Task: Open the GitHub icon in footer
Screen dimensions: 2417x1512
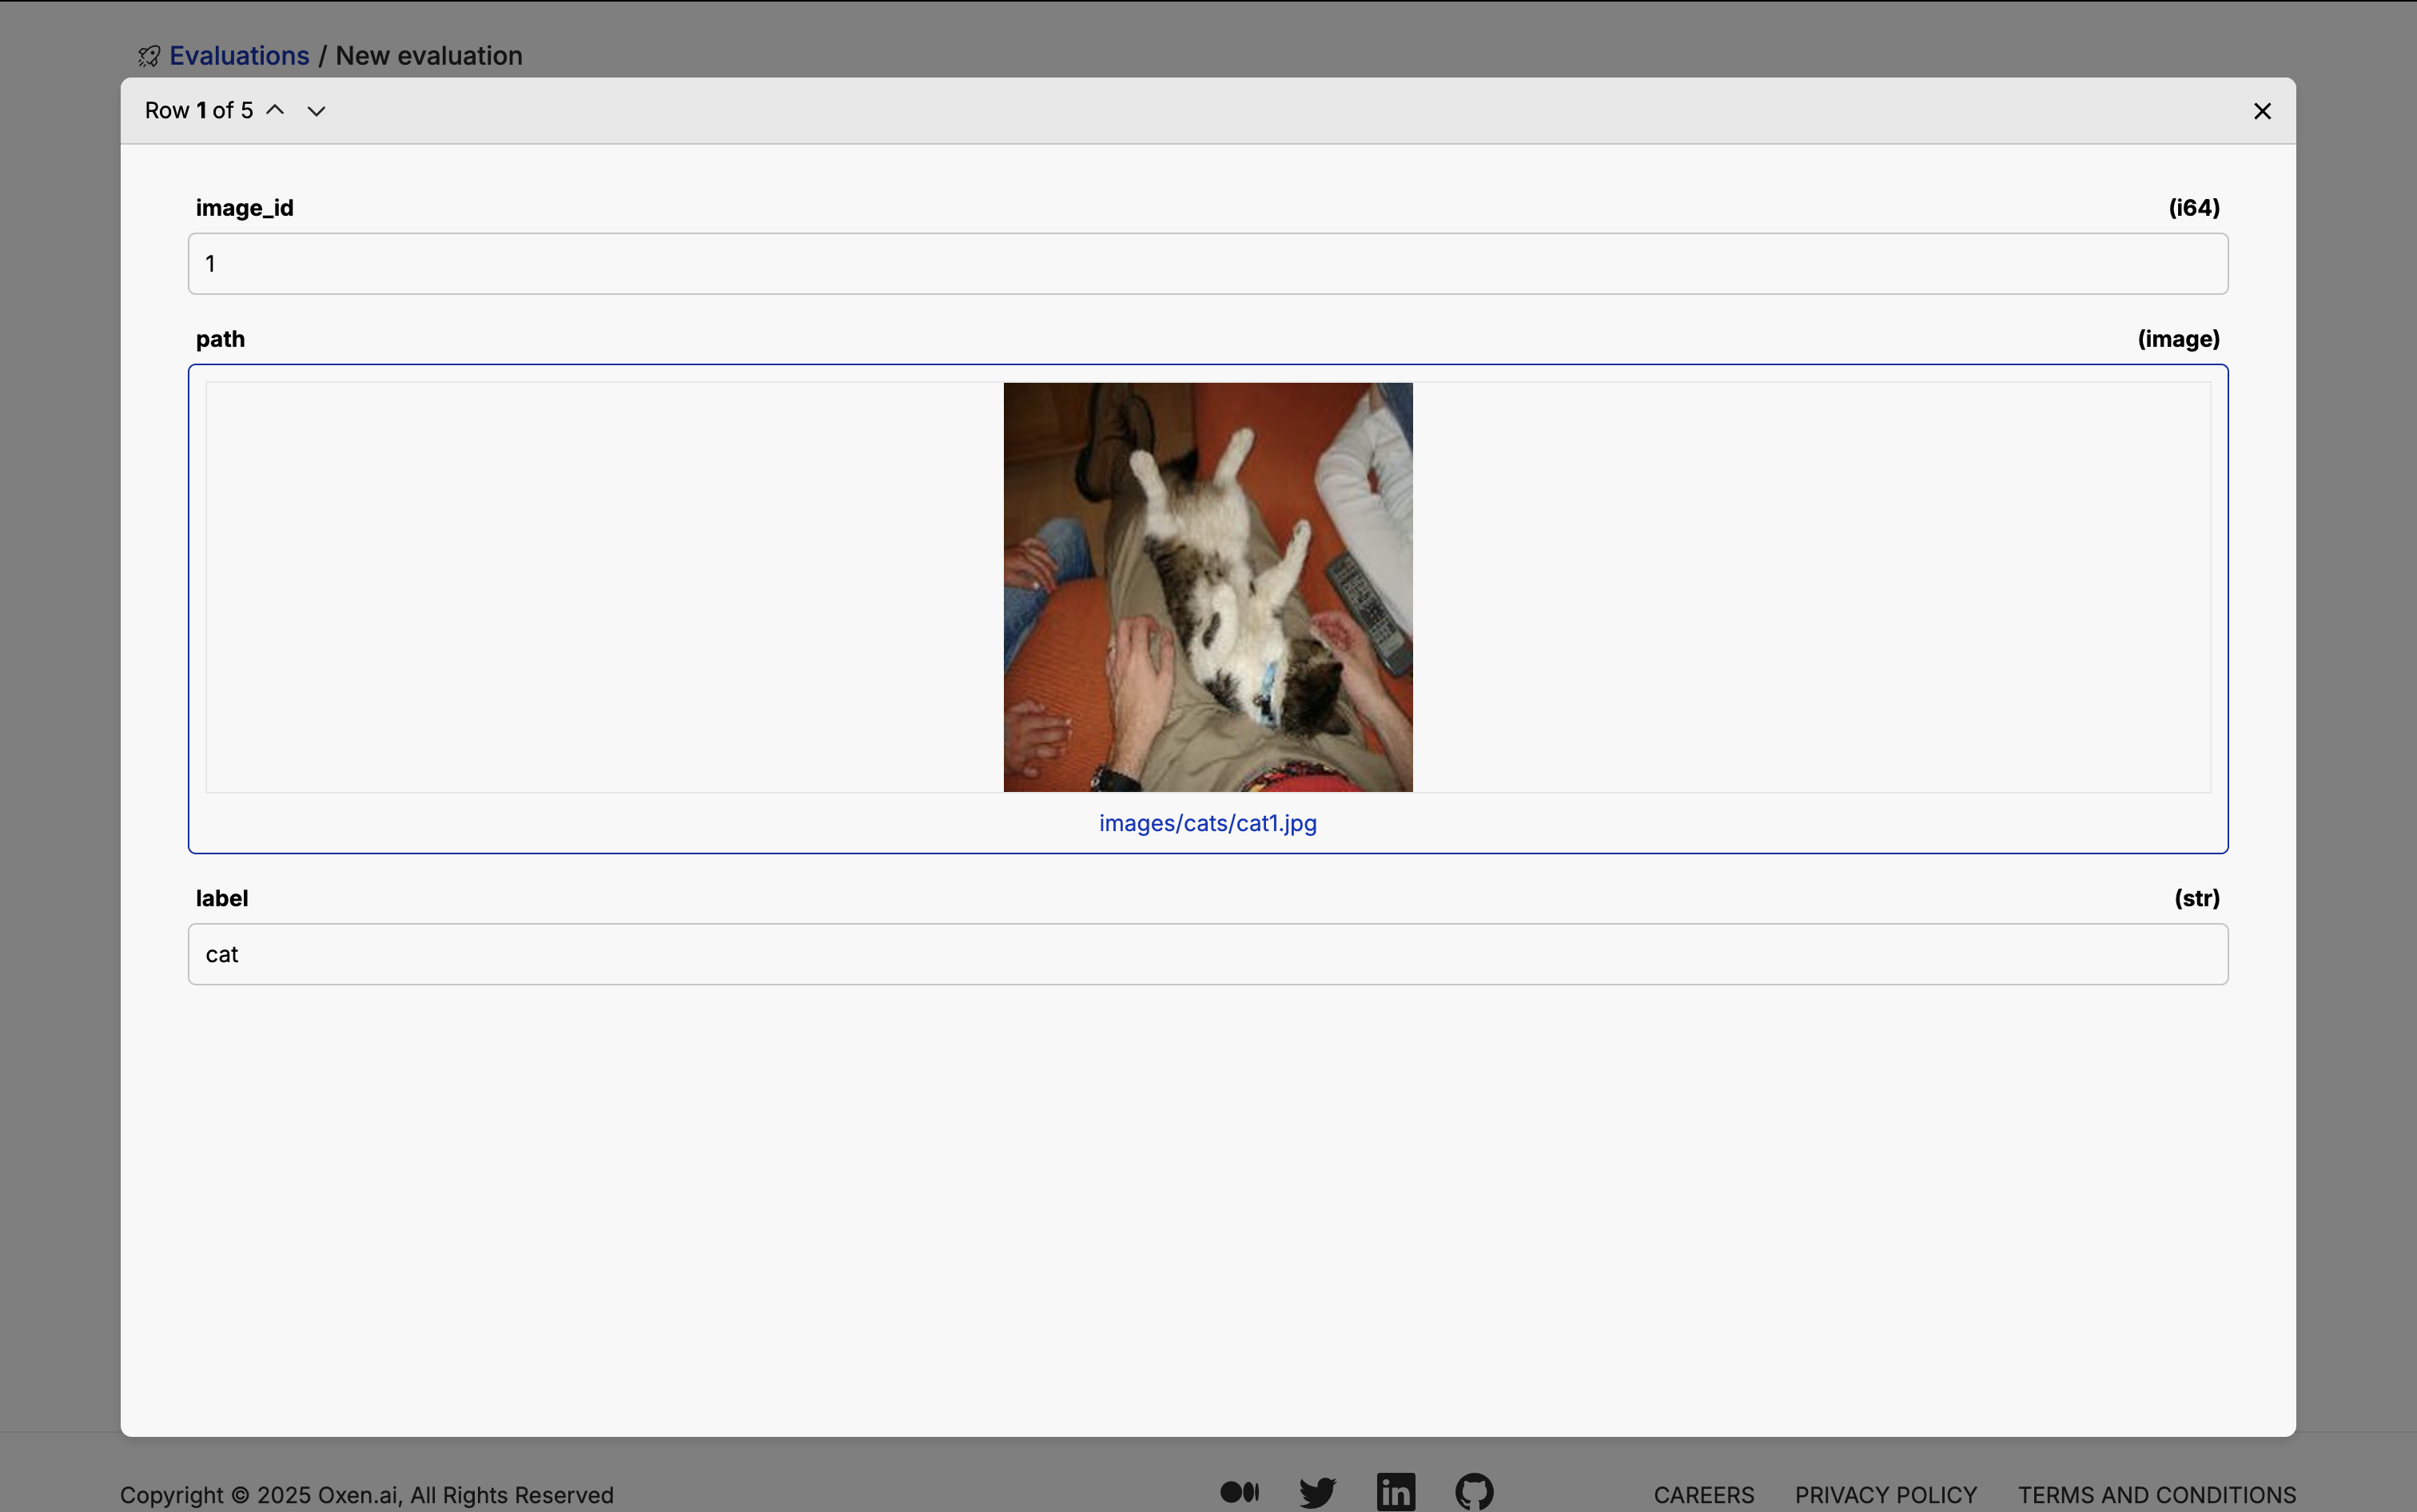Action: click(x=1474, y=1492)
